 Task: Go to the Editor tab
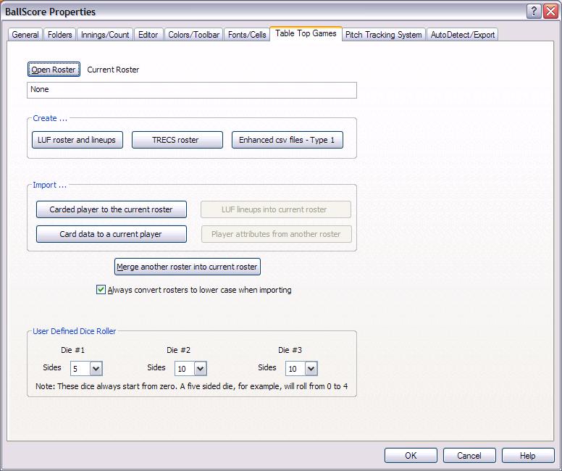pos(148,35)
